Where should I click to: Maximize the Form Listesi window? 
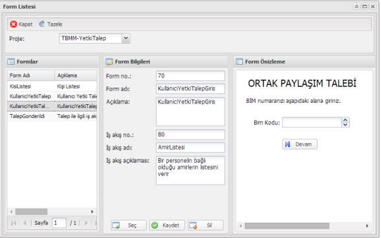364,7
